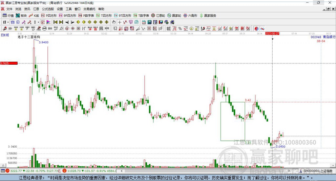336x181 pixels.
Task: Open the 交易委托 menu
Action: click(89, 9)
